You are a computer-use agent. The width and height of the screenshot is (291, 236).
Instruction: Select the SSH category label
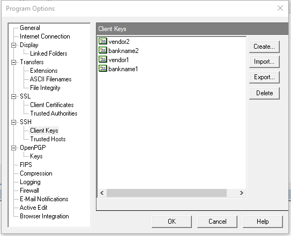click(26, 122)
